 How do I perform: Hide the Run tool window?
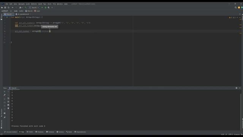click(240, 88)
